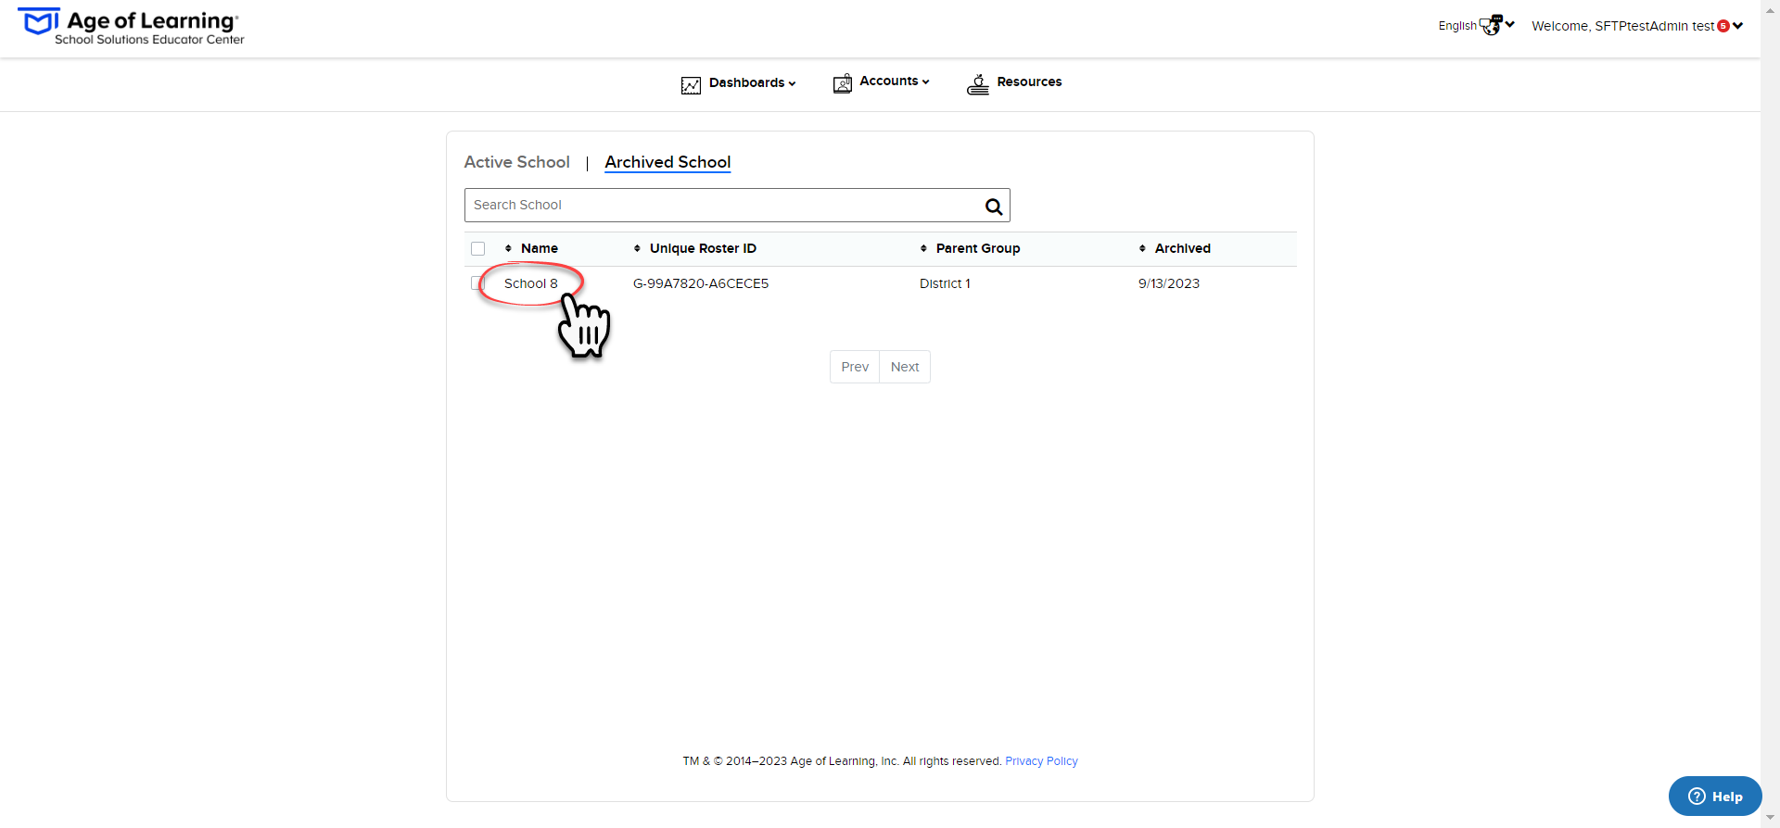Screen dimensions: 1780x828
Task: Click the red notification badge
Action: click(x=1723, y=26)
